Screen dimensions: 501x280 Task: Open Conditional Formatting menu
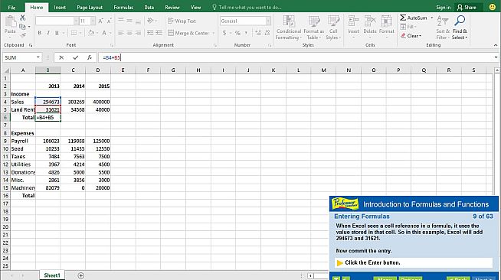pos(289,28)
